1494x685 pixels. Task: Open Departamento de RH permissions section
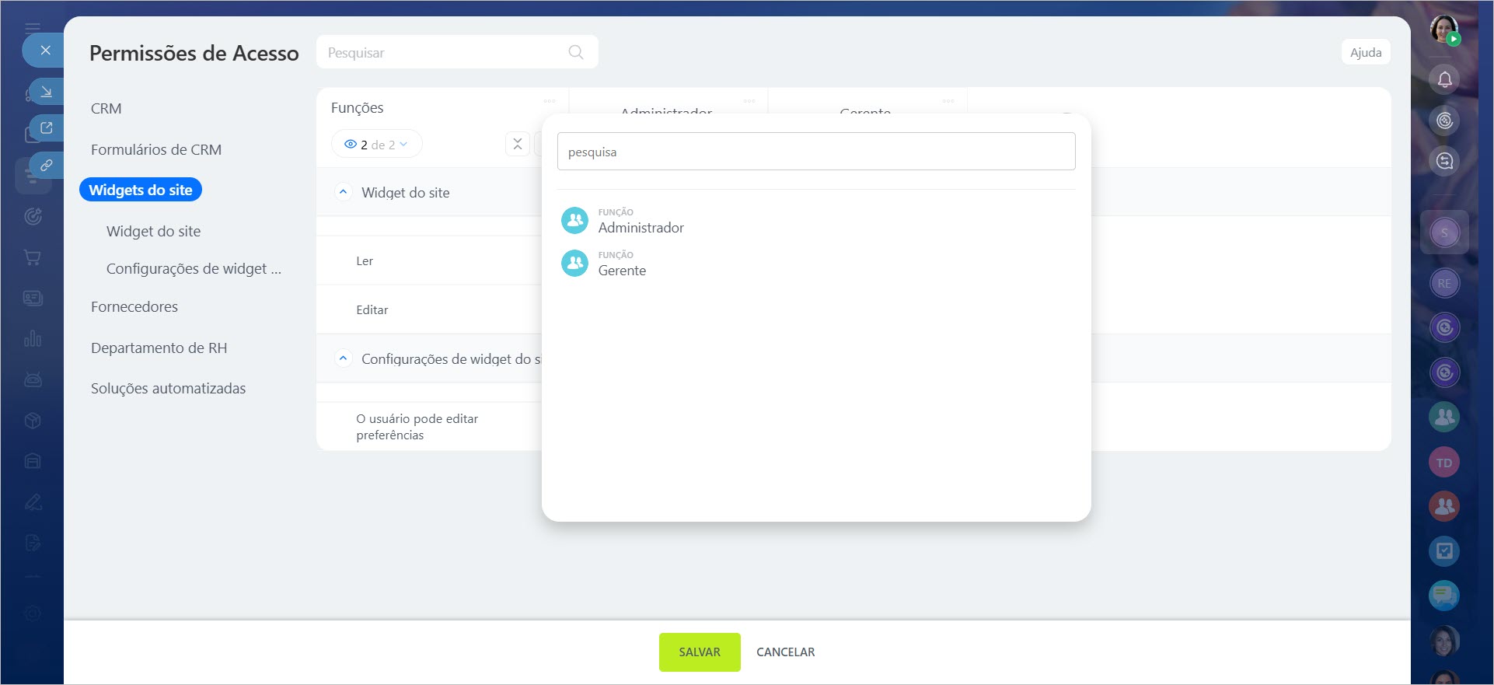tap(159, 348)
